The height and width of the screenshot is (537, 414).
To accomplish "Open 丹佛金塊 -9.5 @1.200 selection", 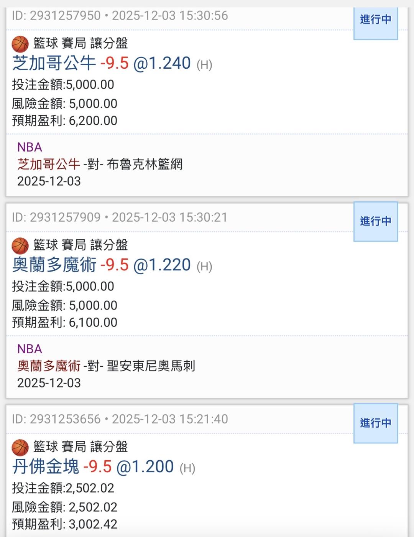I will tap(103, 467).
